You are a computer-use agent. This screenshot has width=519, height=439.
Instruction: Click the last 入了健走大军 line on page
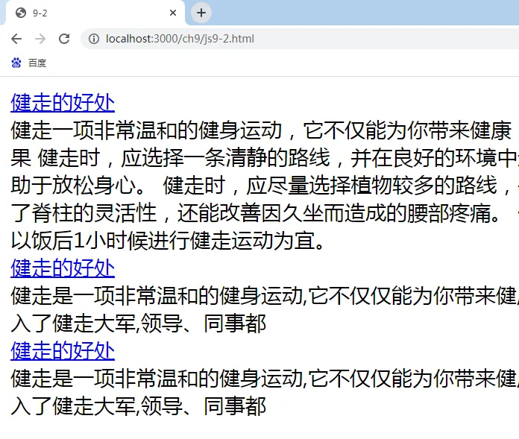(x=138, y=406)
